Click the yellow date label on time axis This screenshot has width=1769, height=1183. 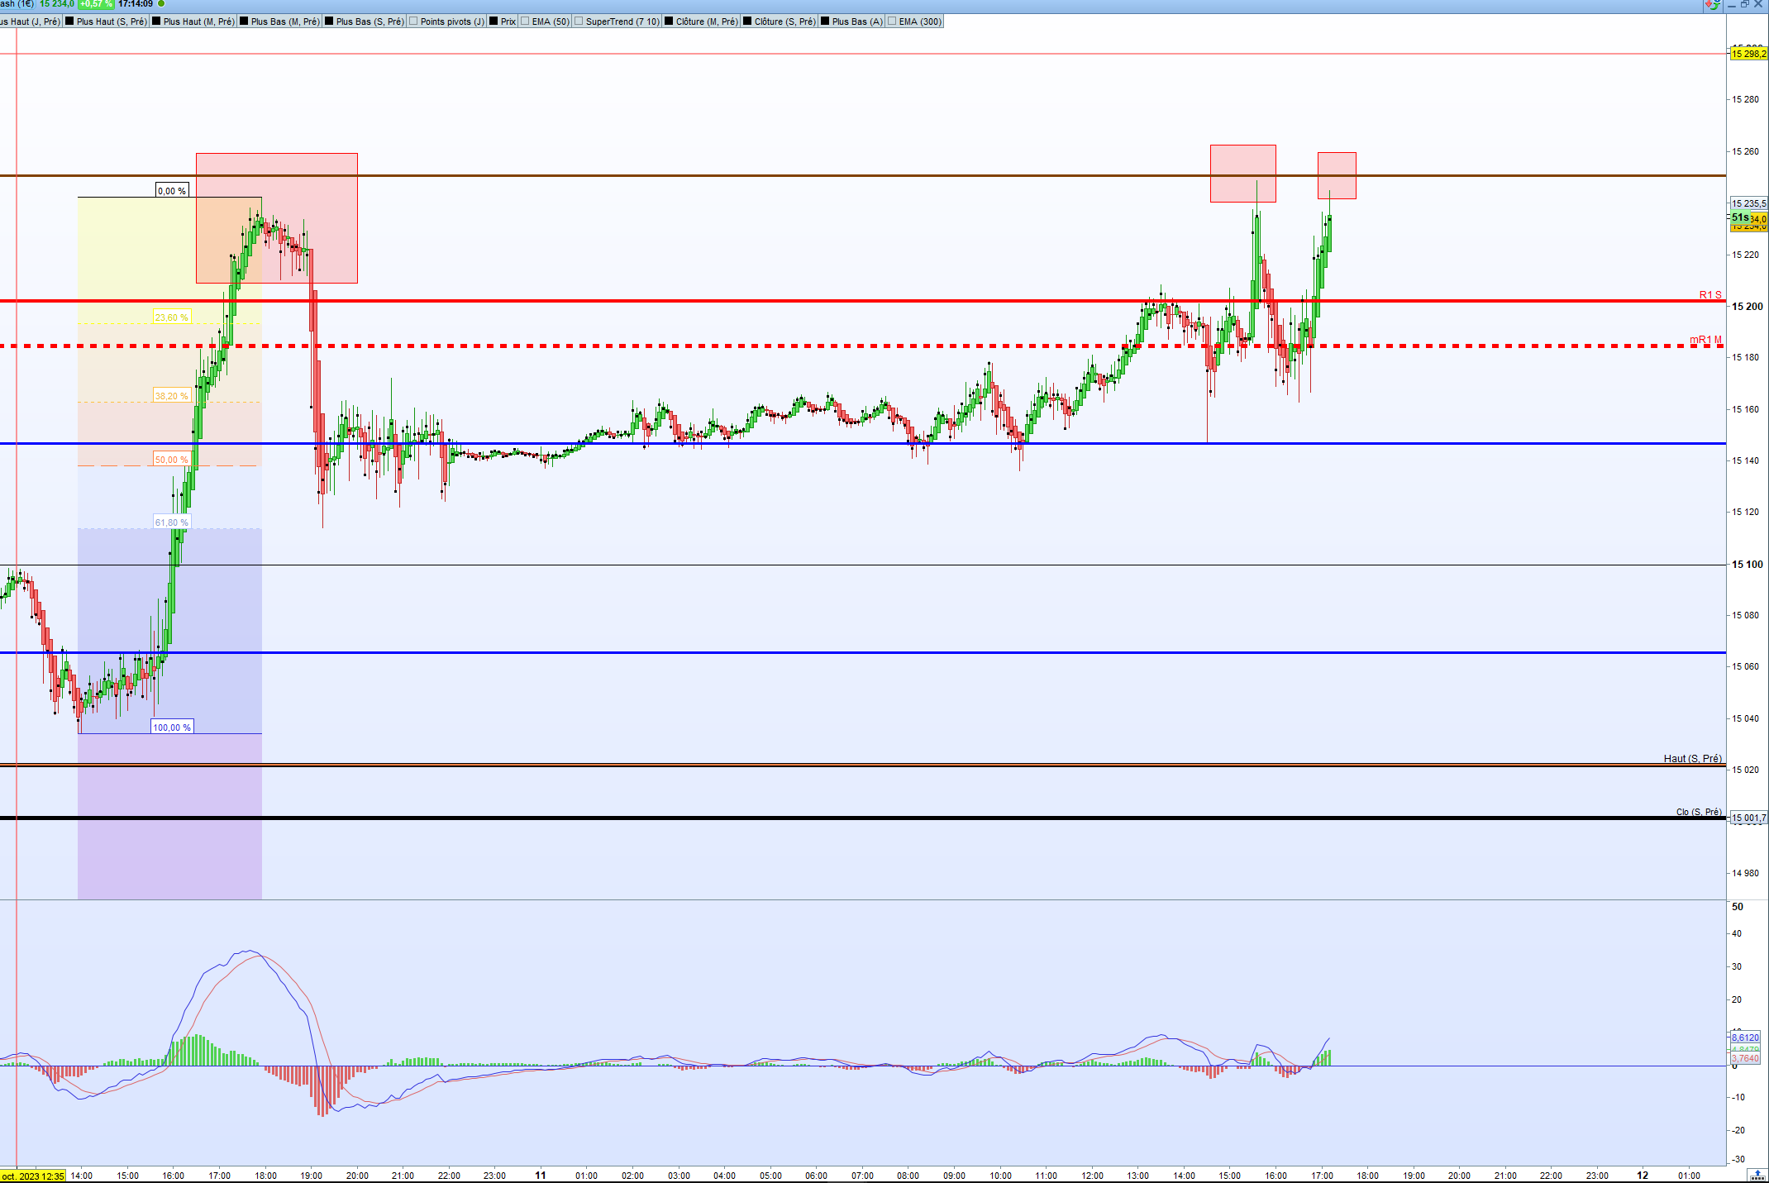pos(33,1176)
